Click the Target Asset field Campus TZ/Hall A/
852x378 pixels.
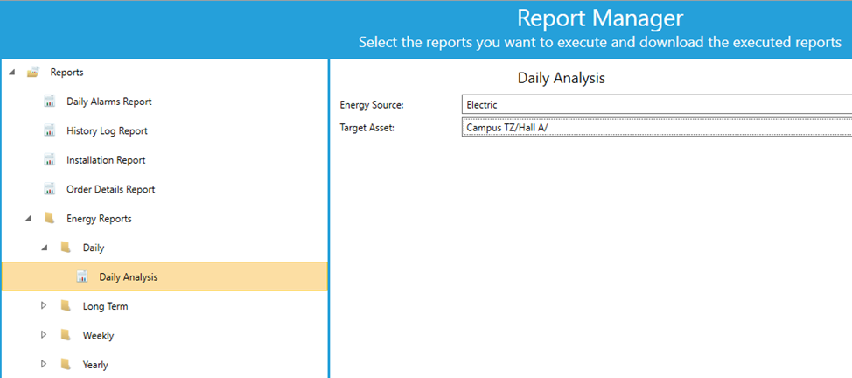[656, 127]
